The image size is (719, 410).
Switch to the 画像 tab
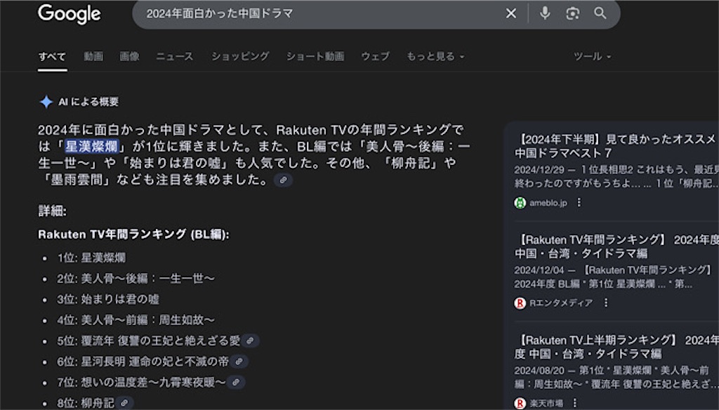(129, 56)
